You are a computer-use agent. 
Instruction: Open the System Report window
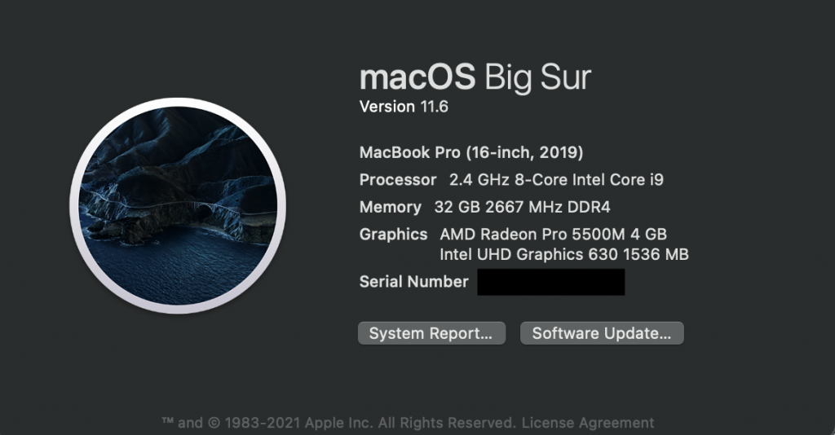pos(431,333)
